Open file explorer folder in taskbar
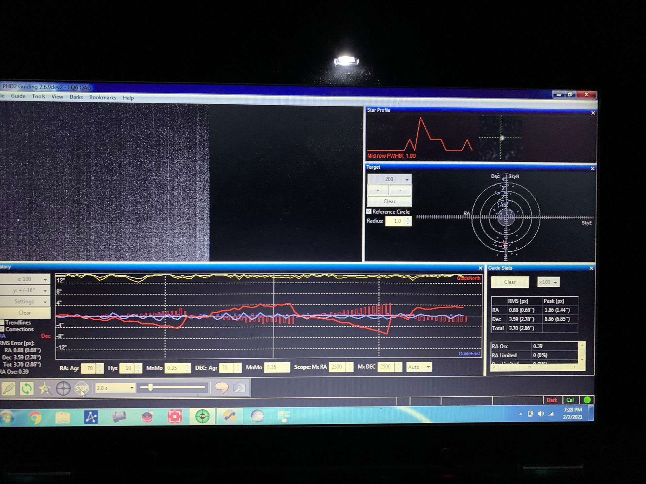 click(x=63, y=418)
